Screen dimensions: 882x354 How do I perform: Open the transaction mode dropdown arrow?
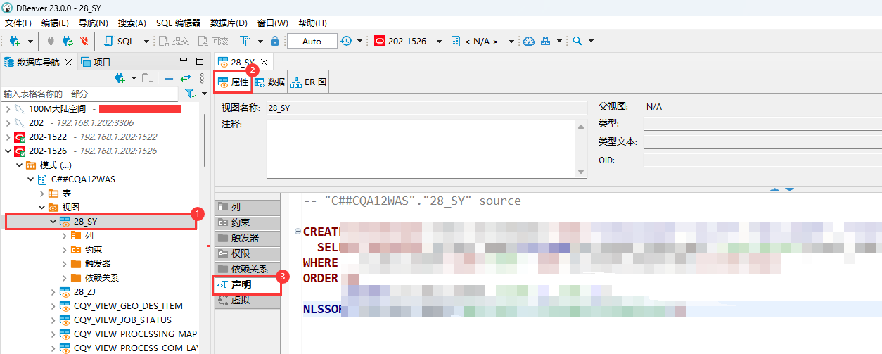coord(260,41)
